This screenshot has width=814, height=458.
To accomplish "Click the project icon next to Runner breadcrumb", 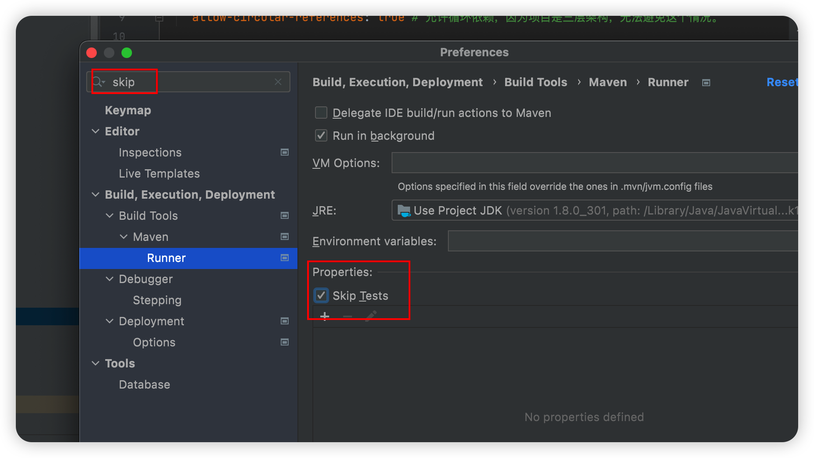I will click(706, 83).
